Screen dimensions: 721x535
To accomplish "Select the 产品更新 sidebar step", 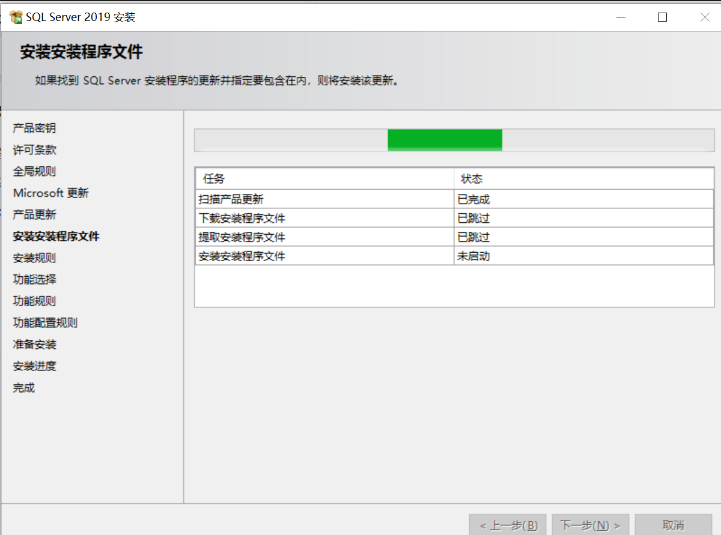I will 34,215.
